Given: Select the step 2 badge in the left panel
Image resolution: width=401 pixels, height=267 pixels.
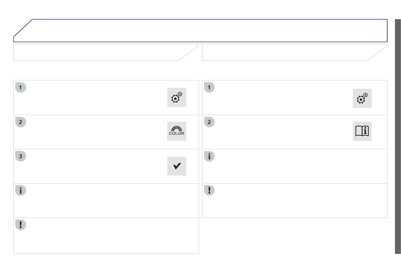Looking at the screenshot, I should pyautogui.click(x=21, y=122).
